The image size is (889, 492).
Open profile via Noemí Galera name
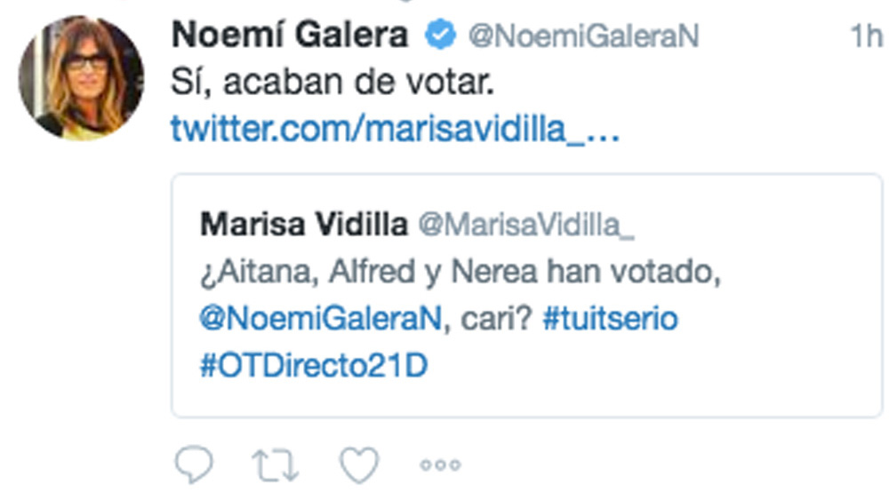[x=290, y=36]
